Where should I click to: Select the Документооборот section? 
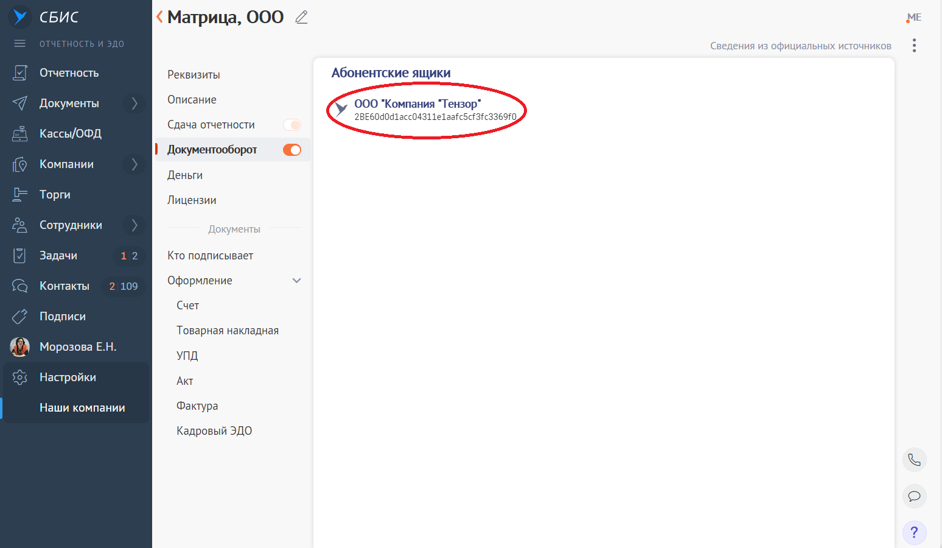(212, 149)
